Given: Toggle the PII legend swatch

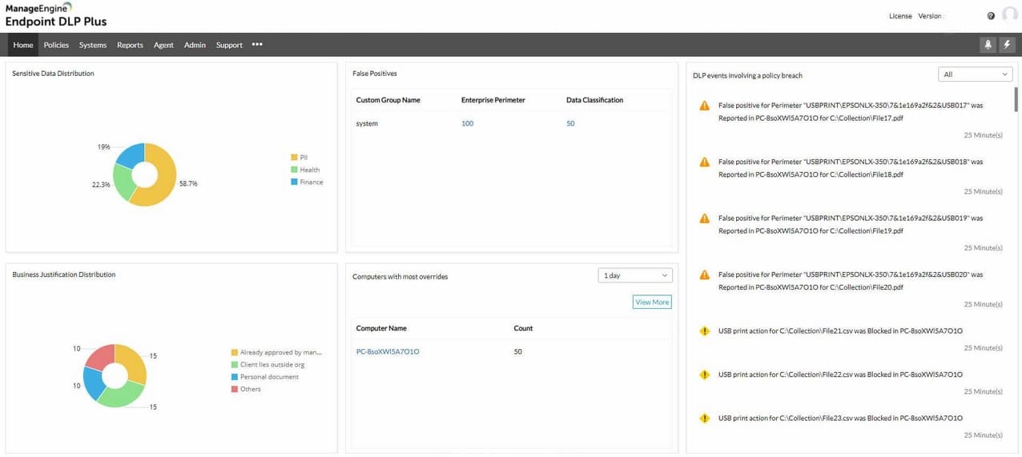Looking at the screenshot, I should [x=294, y=157].
